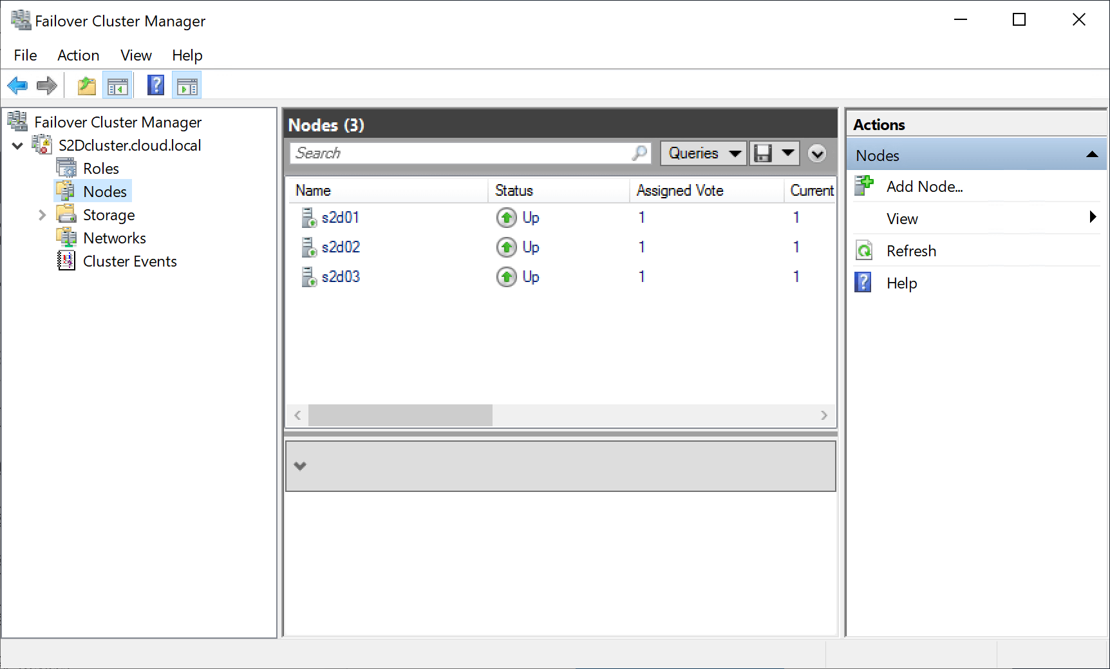Click the Add Node green plus icon
1110x669 pixels.
864,185
